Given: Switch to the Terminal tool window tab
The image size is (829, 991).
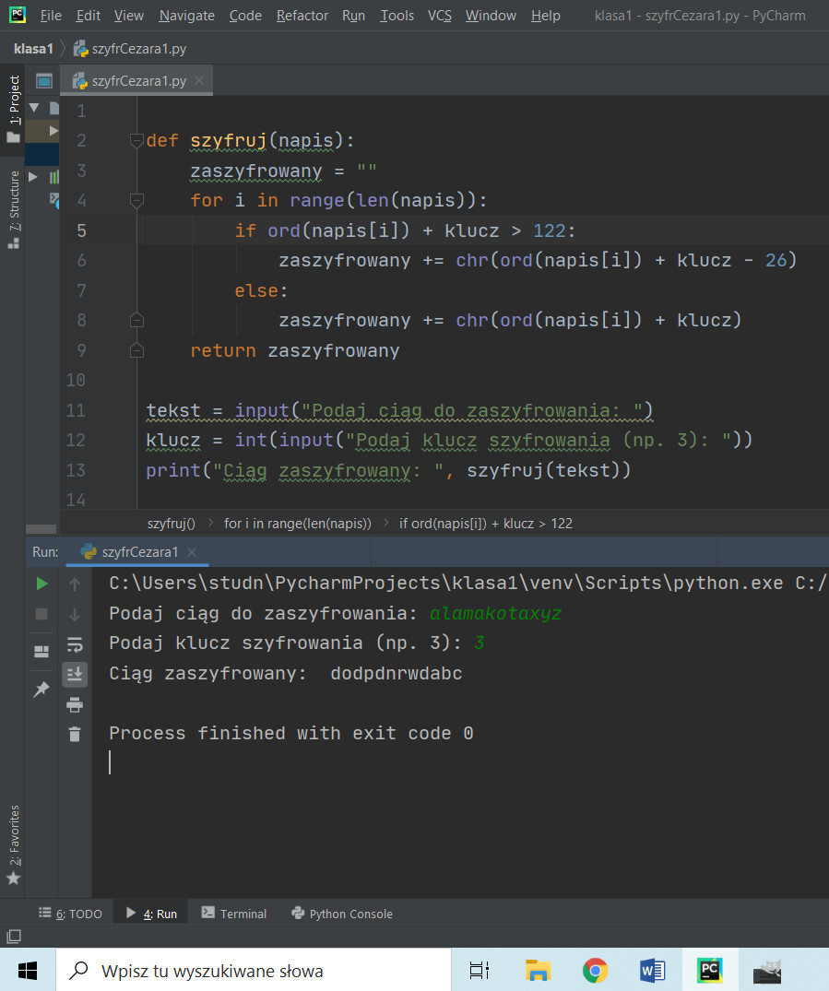Looking at the screenshot, I should coord(234,914).
